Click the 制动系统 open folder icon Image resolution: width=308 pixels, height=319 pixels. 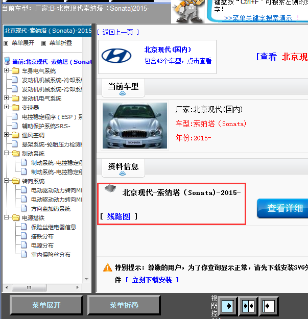tap(15, 154)
